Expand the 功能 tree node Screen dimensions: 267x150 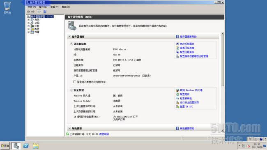[x=28, y=23]
